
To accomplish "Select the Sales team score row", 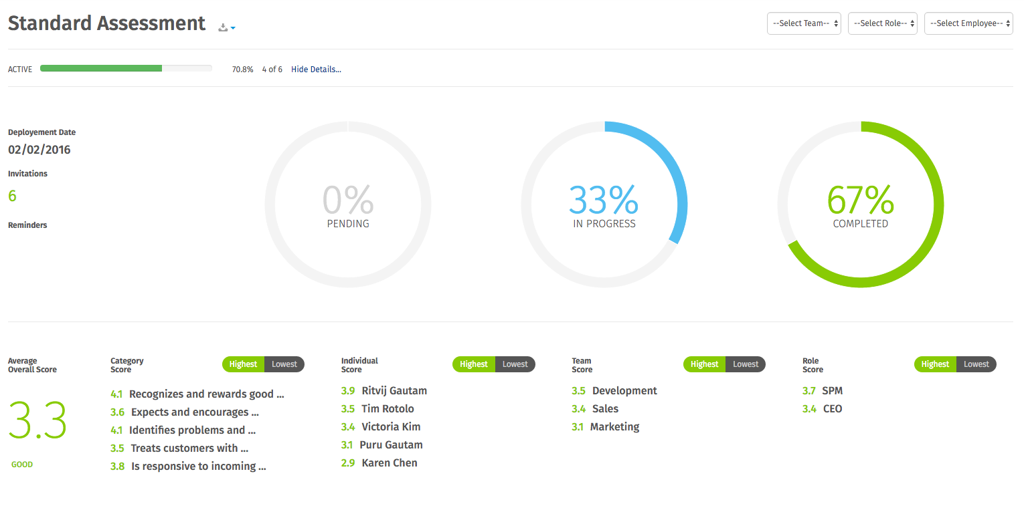I will [x=595, y=409].
